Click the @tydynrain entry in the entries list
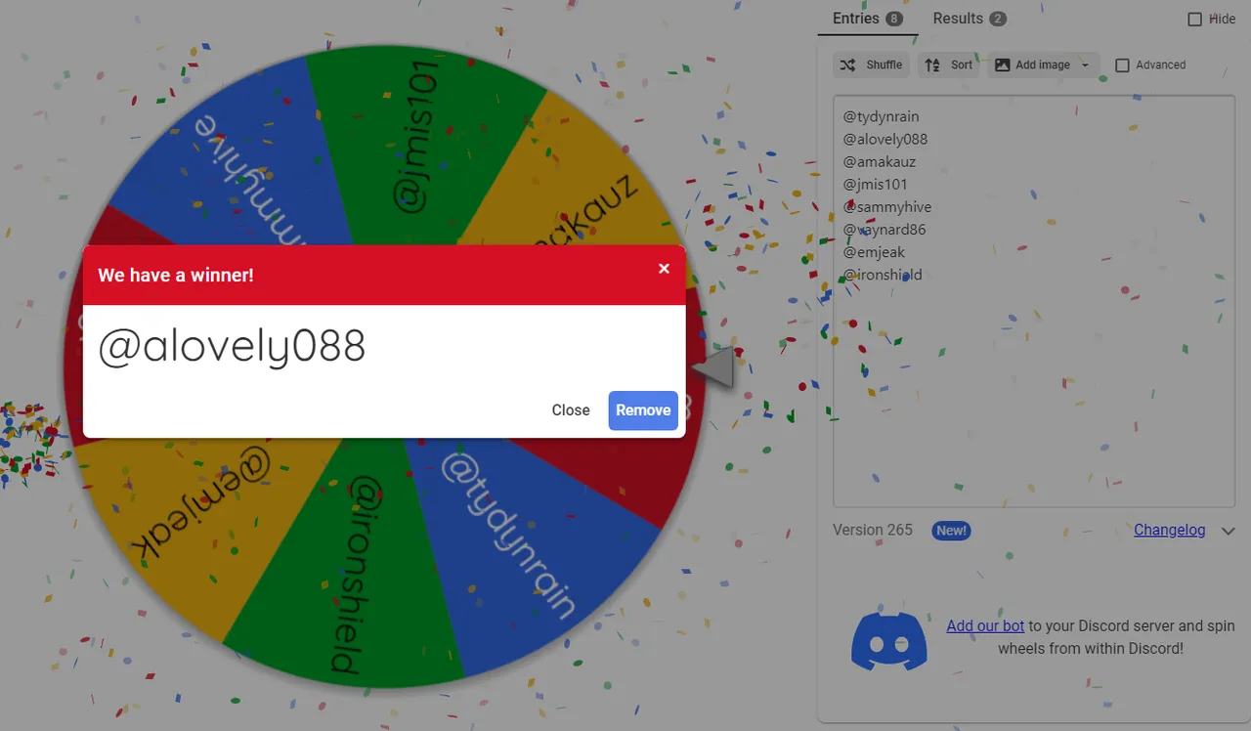 tap(881, 116)
